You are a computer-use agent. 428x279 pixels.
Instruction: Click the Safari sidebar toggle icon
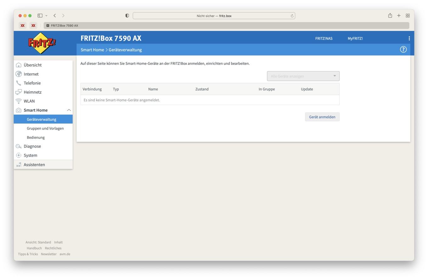point(40,15)
